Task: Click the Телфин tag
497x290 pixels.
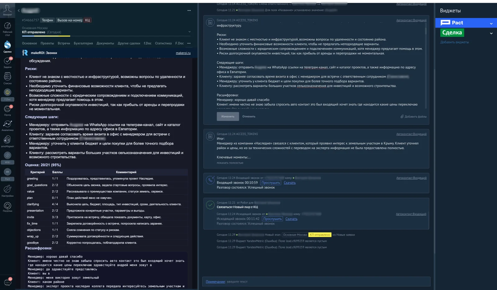Action: click(x=48, y=20)
